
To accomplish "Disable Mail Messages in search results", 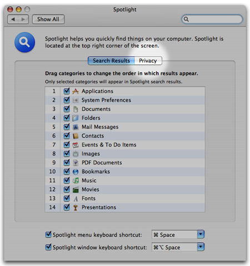I will [67, 127].
